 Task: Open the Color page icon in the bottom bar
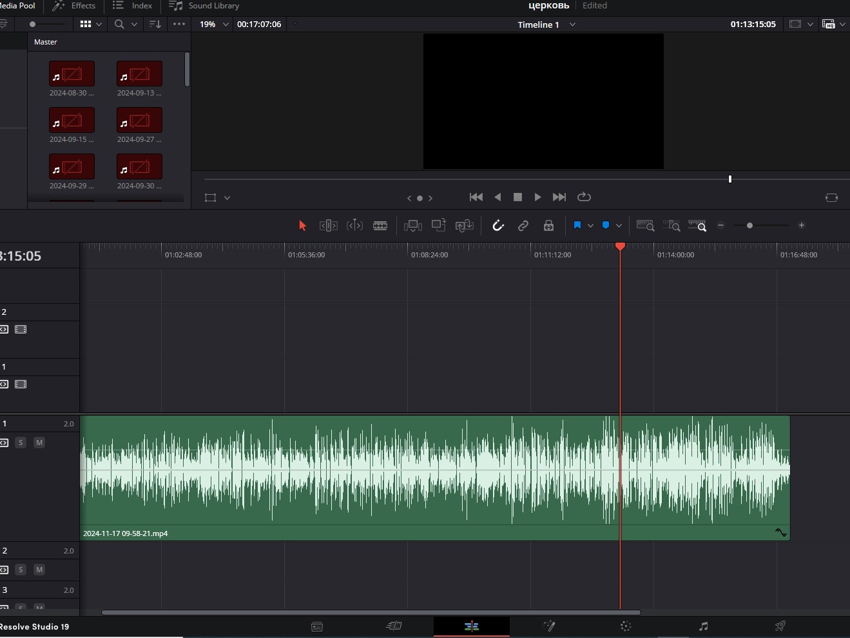click(626, 626)
